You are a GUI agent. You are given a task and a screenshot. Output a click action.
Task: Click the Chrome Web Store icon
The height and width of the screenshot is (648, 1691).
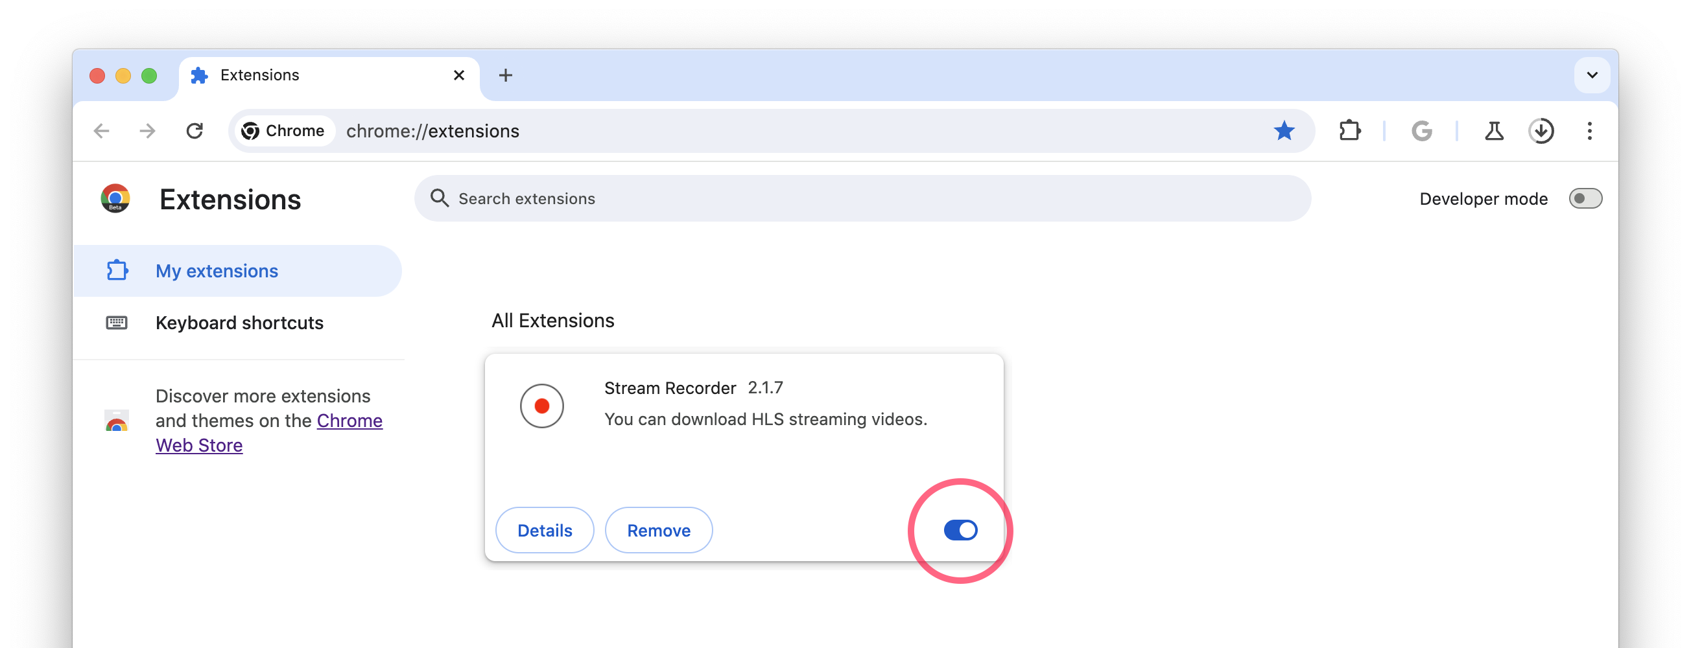click(x=117, y=421)
